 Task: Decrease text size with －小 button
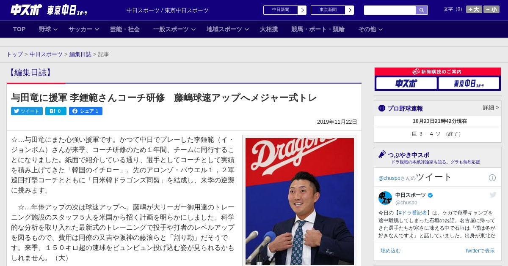(x=491, y=9)
